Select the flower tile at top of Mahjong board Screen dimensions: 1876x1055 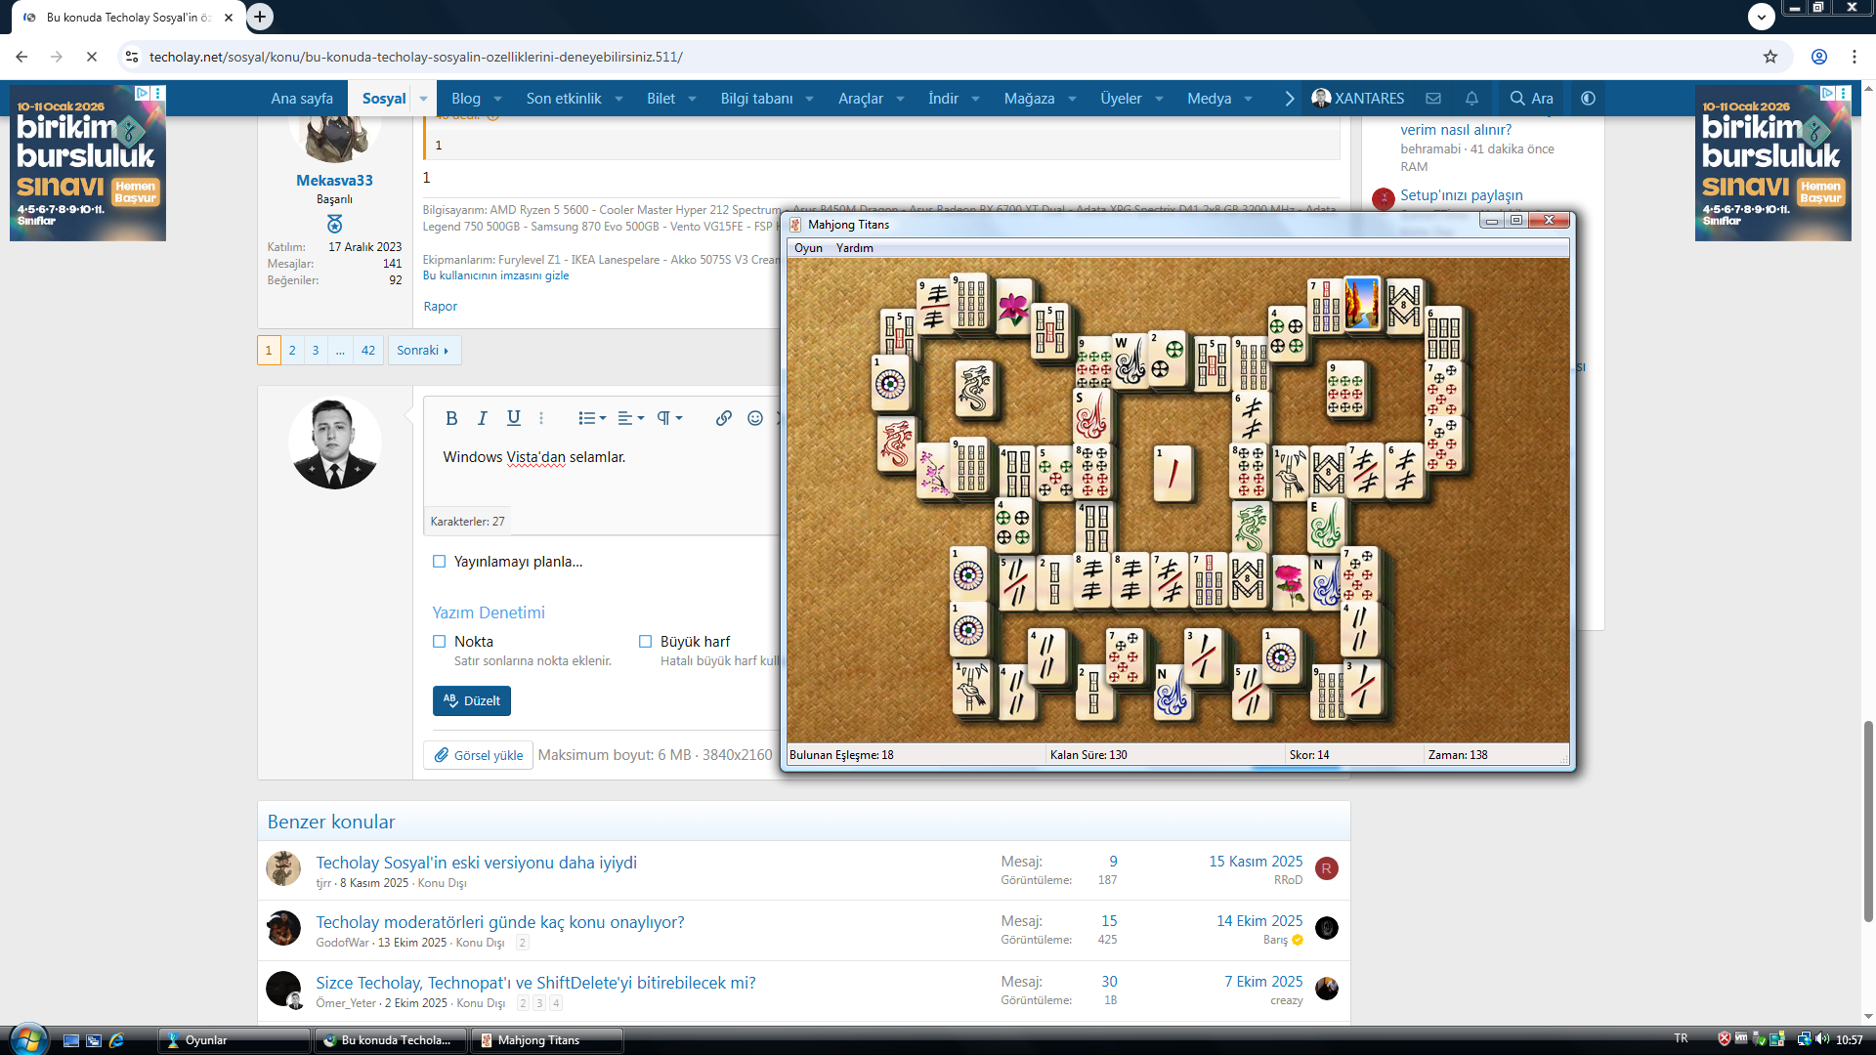[1014, 307]
